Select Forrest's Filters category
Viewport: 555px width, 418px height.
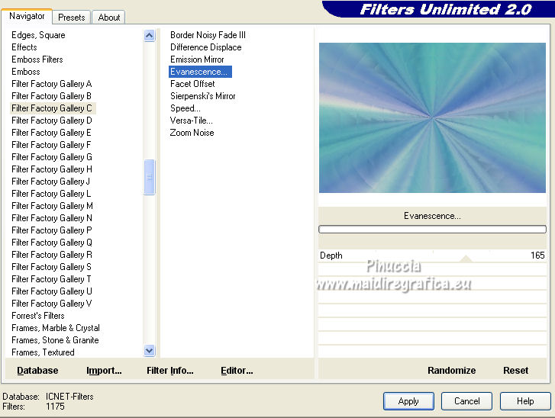click(x=38, y=316)
